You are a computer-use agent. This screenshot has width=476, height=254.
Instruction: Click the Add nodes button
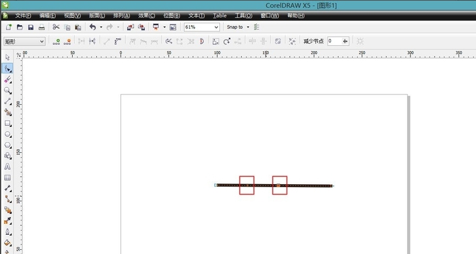(56, 42)
